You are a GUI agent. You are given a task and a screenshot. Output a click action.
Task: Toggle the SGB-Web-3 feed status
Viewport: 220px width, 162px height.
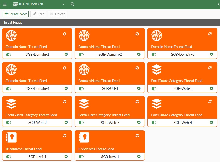point(81,123)
